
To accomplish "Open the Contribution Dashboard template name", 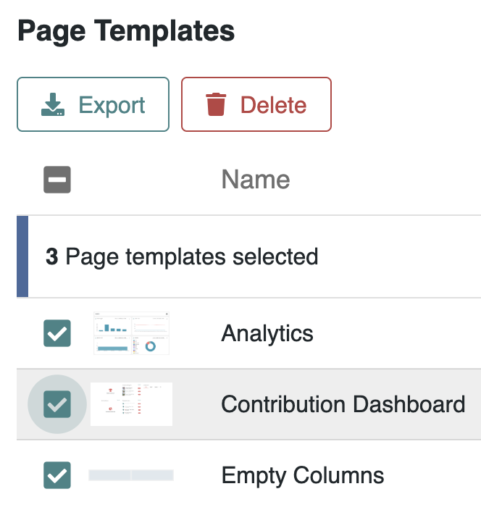I will (x=343, y=404).
